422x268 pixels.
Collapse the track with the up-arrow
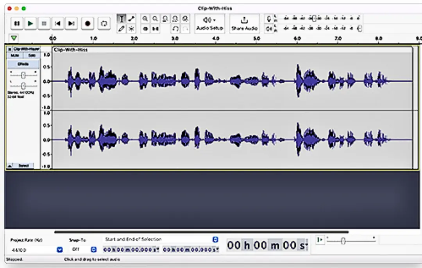10,166
